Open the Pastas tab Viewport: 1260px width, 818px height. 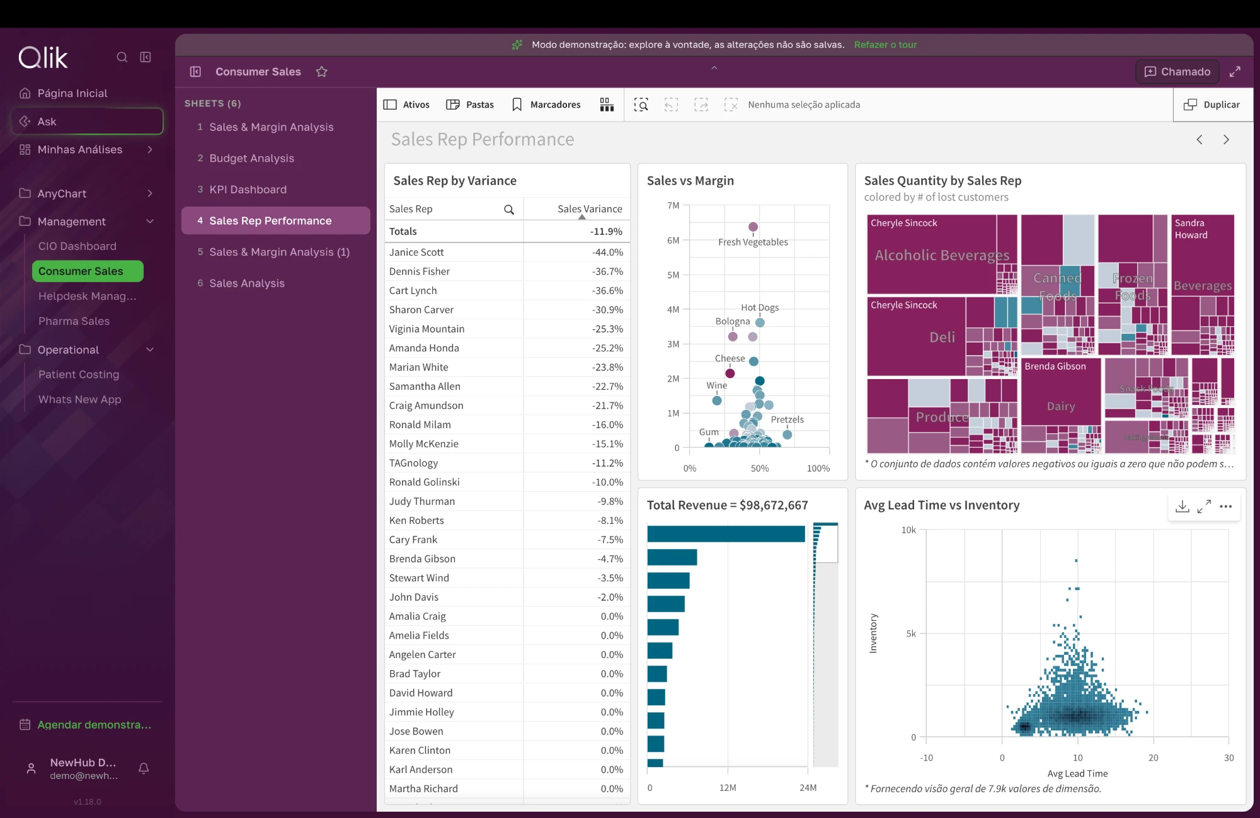tap(470, 105)
